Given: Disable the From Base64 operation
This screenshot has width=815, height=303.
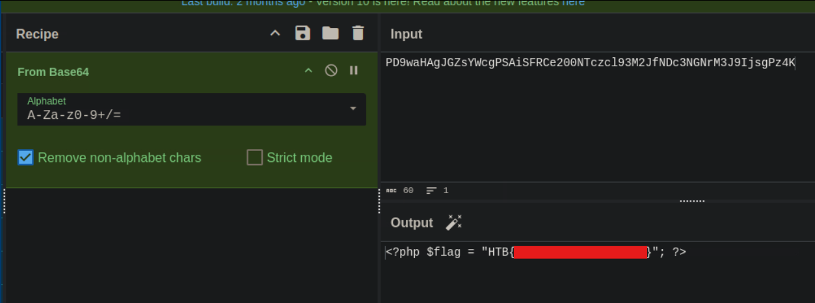Looking at the screenshot, I should click(331, 71).
